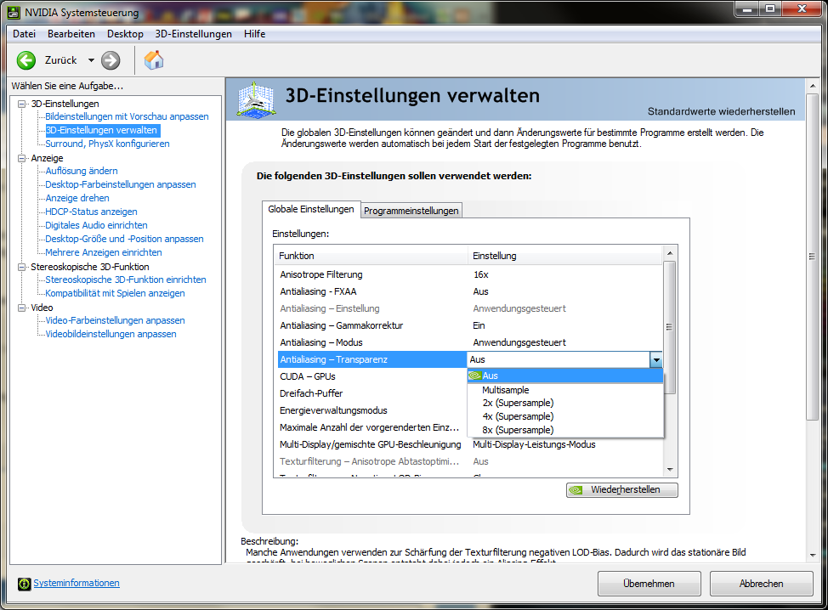Open Mehrere Anzeigen einrichten
The image size is (828, 610).
(x=104, y=253)
